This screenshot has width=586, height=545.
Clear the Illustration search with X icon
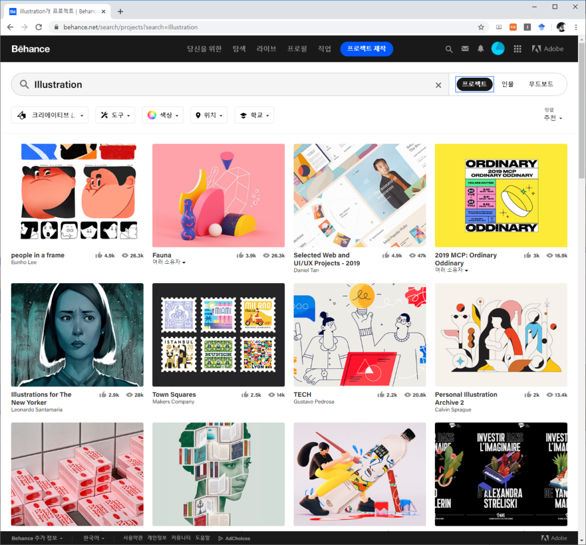pos(438,85)
